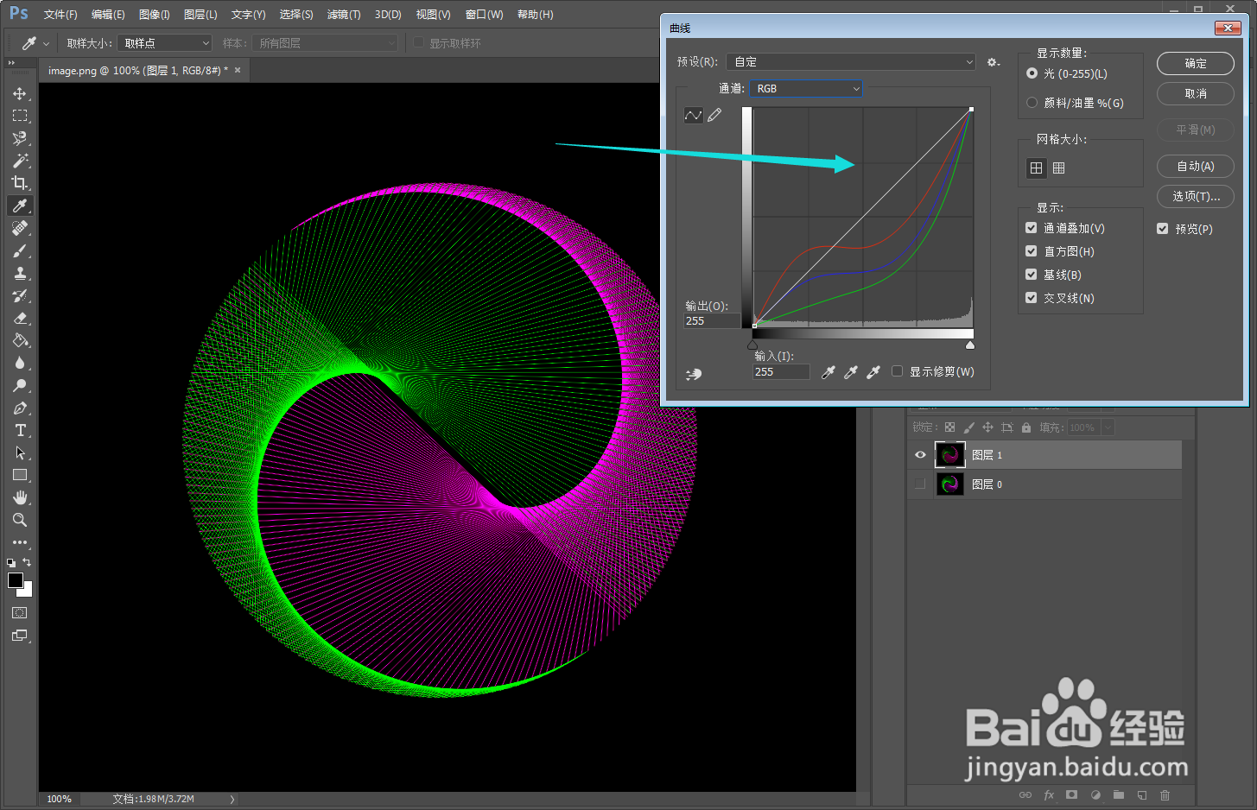The image size is (1257, 810).
Task: Pick the black point eyedropper
Action: click(x=828, y=372)
